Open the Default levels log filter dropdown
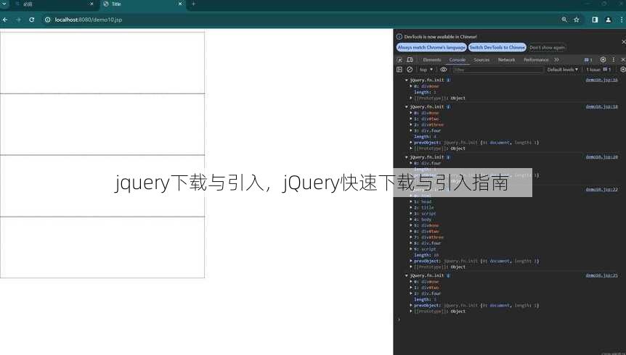The width and height of the screenshot is (626, 355). 562,70
